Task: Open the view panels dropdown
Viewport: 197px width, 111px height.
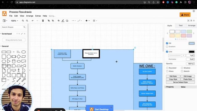Action: click(5, 21)
